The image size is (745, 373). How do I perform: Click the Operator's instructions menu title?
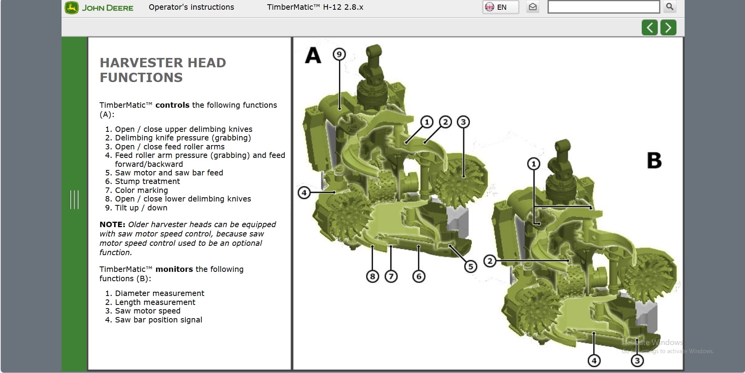pos(191,7)
